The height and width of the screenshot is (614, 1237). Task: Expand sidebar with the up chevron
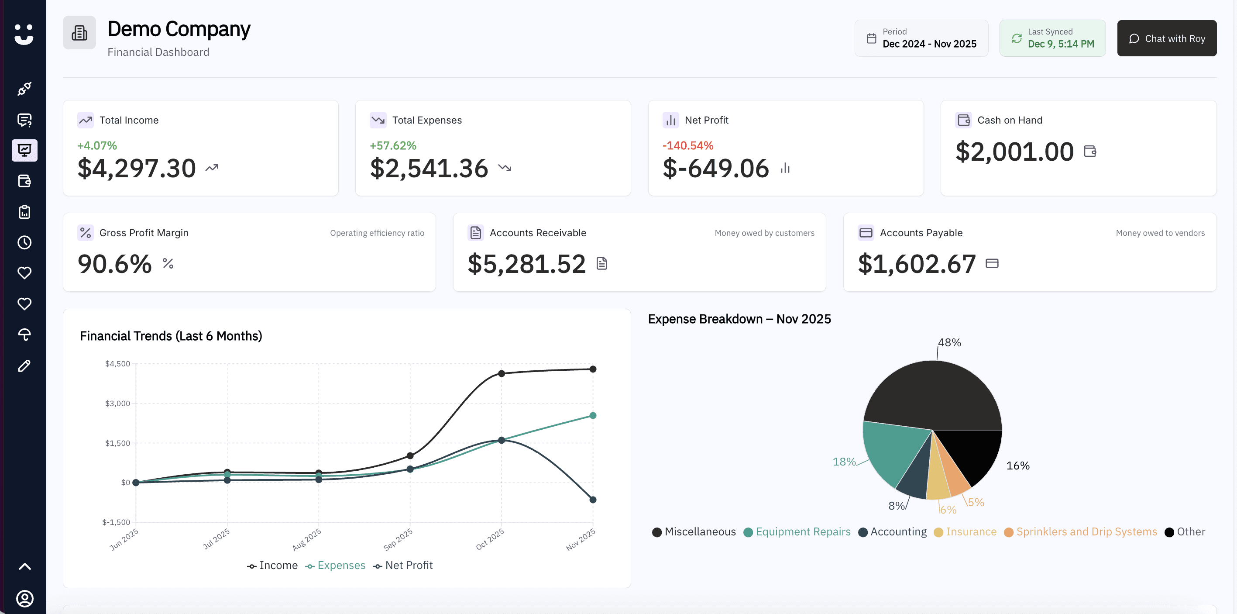click(x=24, y=566)
